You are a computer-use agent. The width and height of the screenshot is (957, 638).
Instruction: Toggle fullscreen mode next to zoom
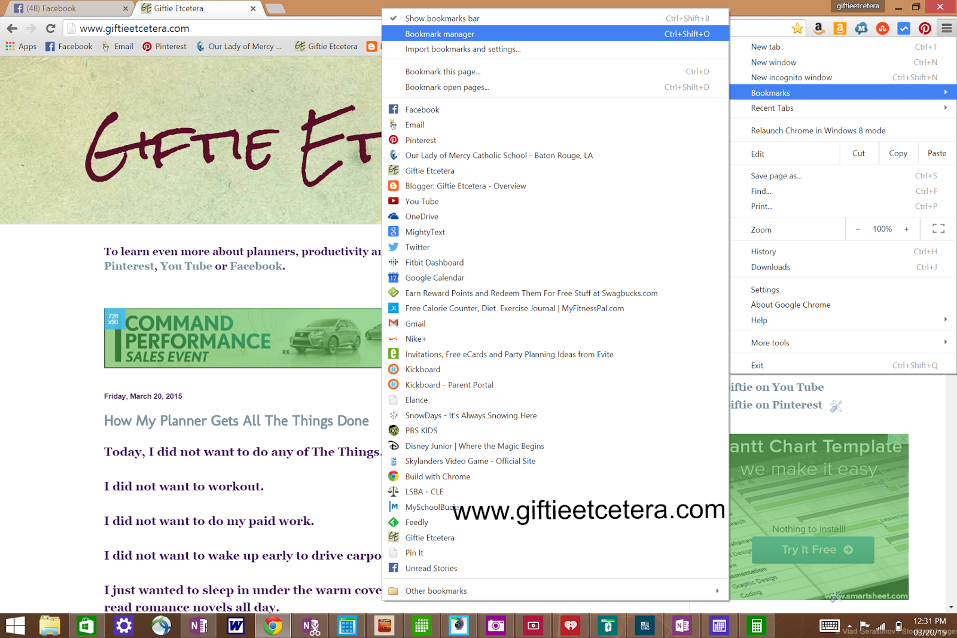[938, 229]
